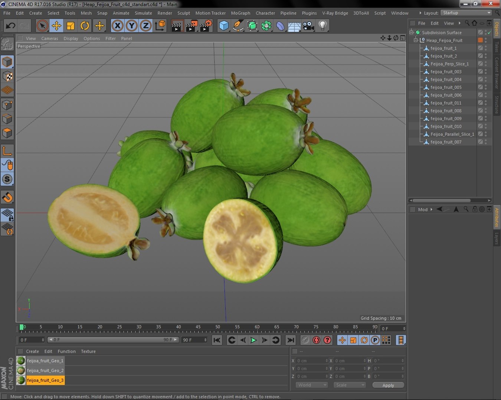Image resolution: width=501 pixels, height=400 pixels.
Task: Select feijoa_fruit_Geo_1 material thumbnail
Action: click(21, 360)
